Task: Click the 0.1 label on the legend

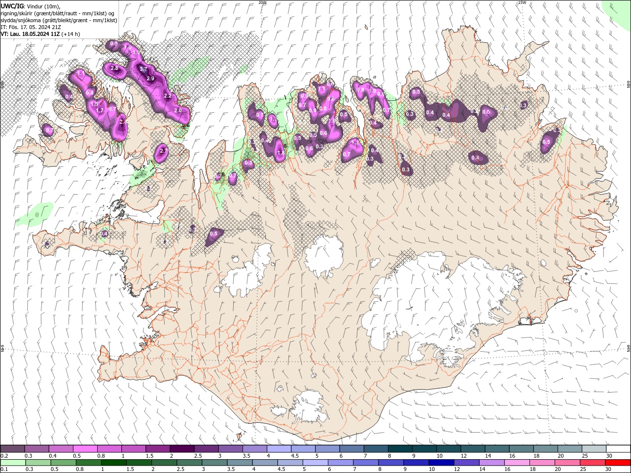Action: tap(4, 469)
